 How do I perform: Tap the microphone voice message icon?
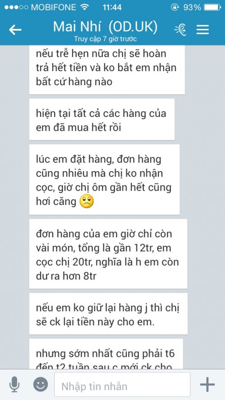(15, 384)
